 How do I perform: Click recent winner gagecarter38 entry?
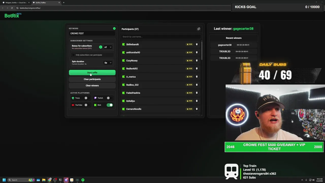pos(234,45)
